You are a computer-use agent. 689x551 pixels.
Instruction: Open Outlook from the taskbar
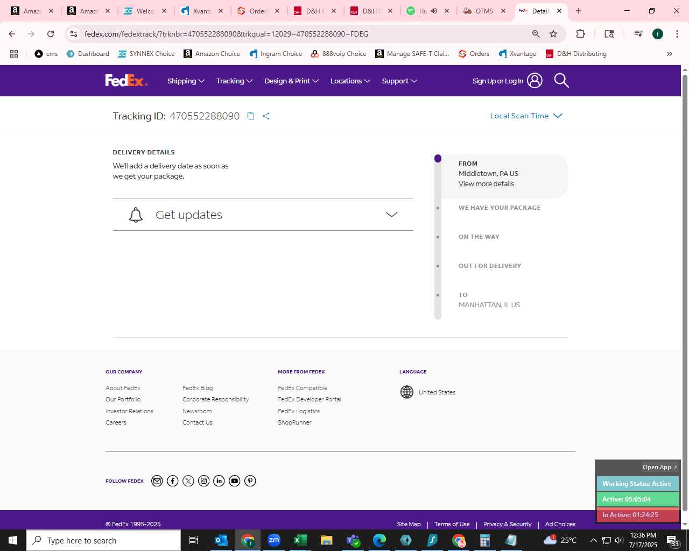click(x=221, y=540)
